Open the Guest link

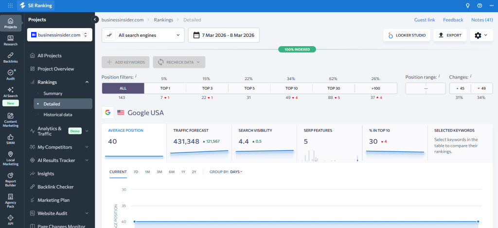pos(425,19)
